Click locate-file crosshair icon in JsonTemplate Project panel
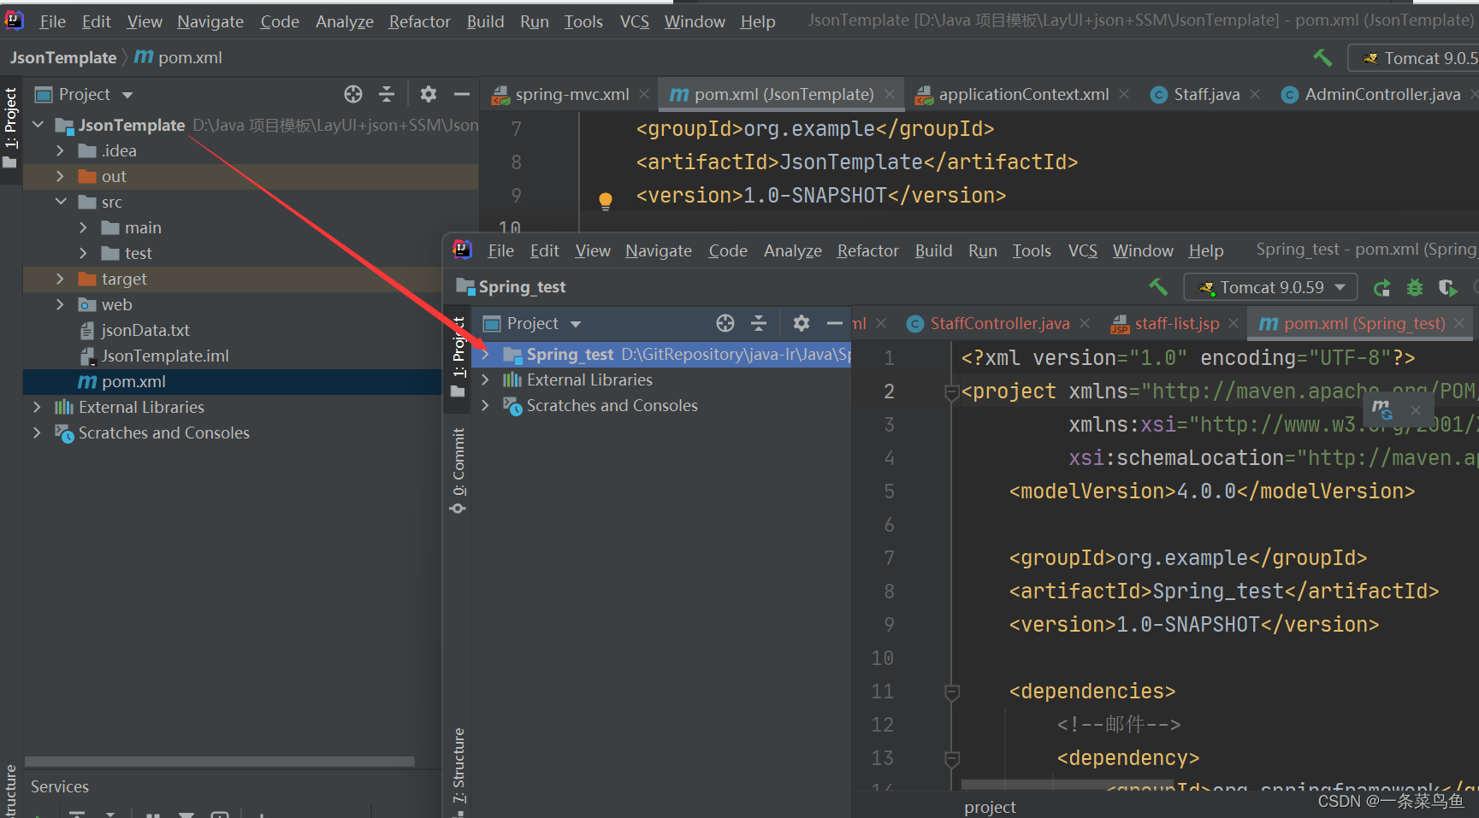This screenshot has width=1479, height=818. pos(353,94)
